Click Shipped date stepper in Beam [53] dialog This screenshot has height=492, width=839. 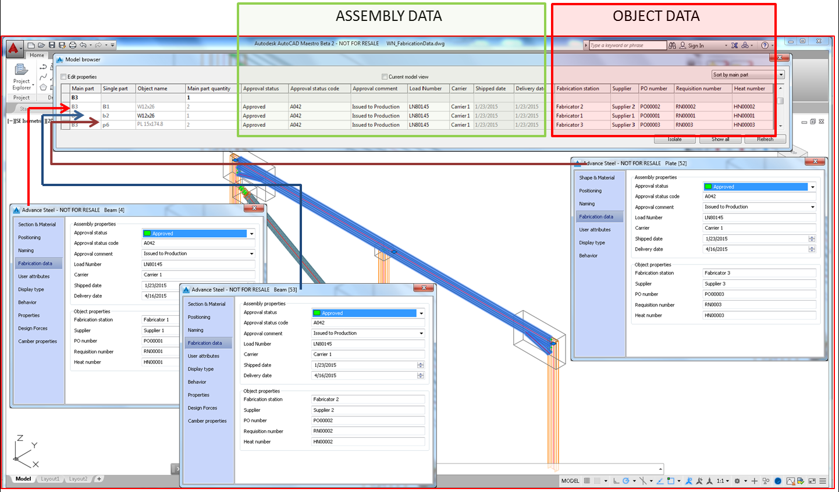[421, 365]
